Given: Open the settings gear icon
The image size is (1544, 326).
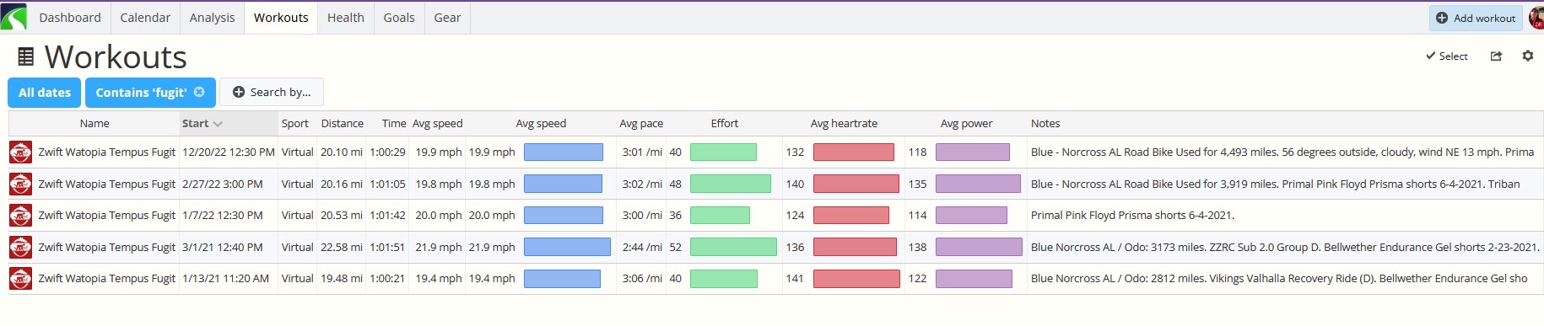Looking at the screenshot, I should click(1527, 56).
